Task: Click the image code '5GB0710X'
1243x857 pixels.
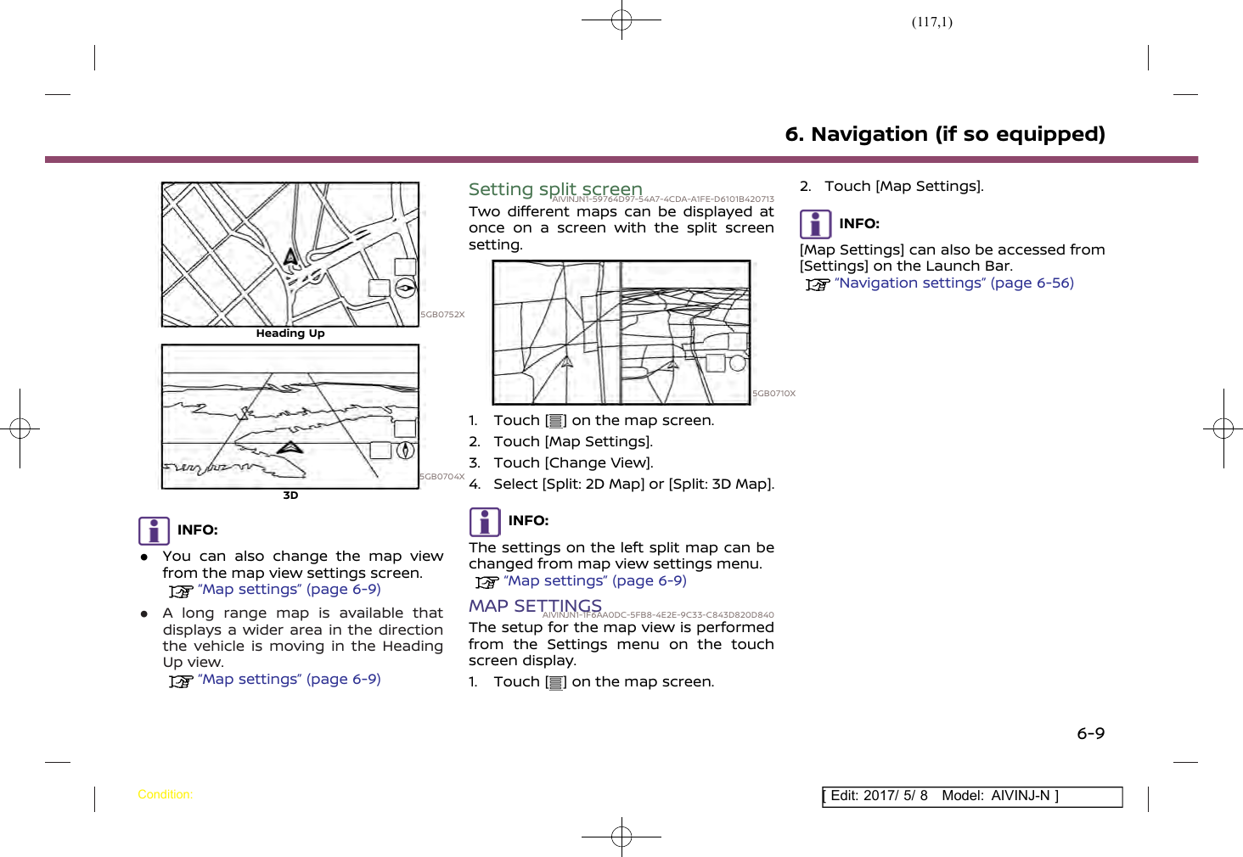Action: pyautogui.click(x=774, y=394)
